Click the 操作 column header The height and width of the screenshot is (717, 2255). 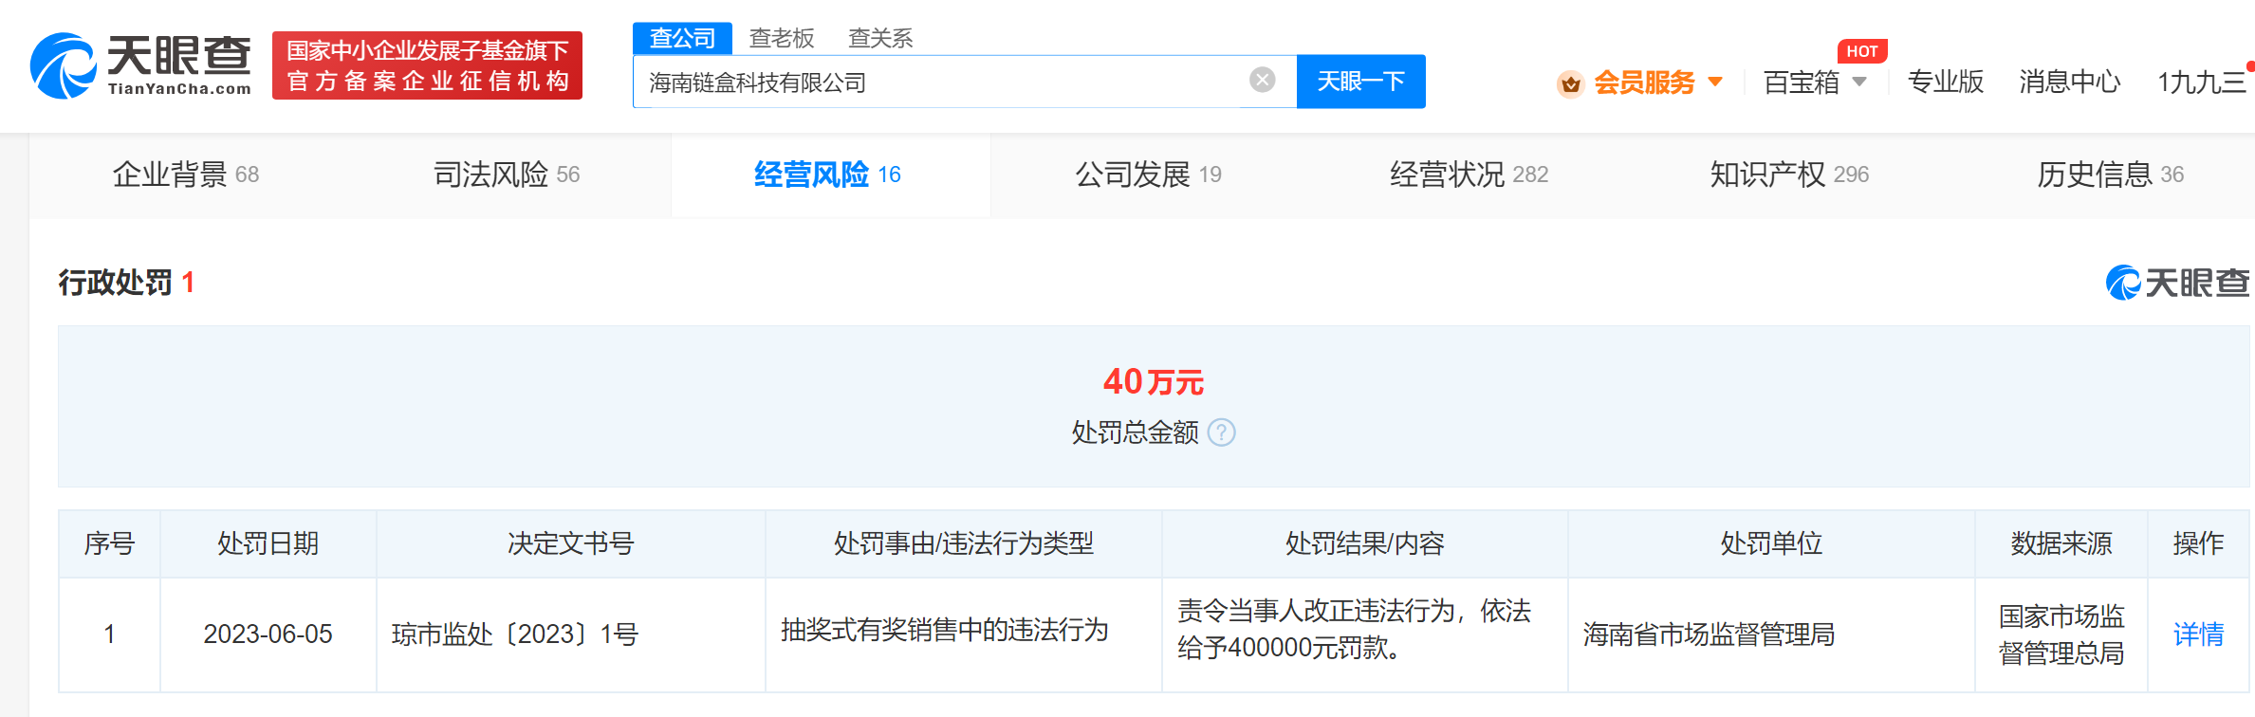pyautogui.click(x=2198, y=543)
